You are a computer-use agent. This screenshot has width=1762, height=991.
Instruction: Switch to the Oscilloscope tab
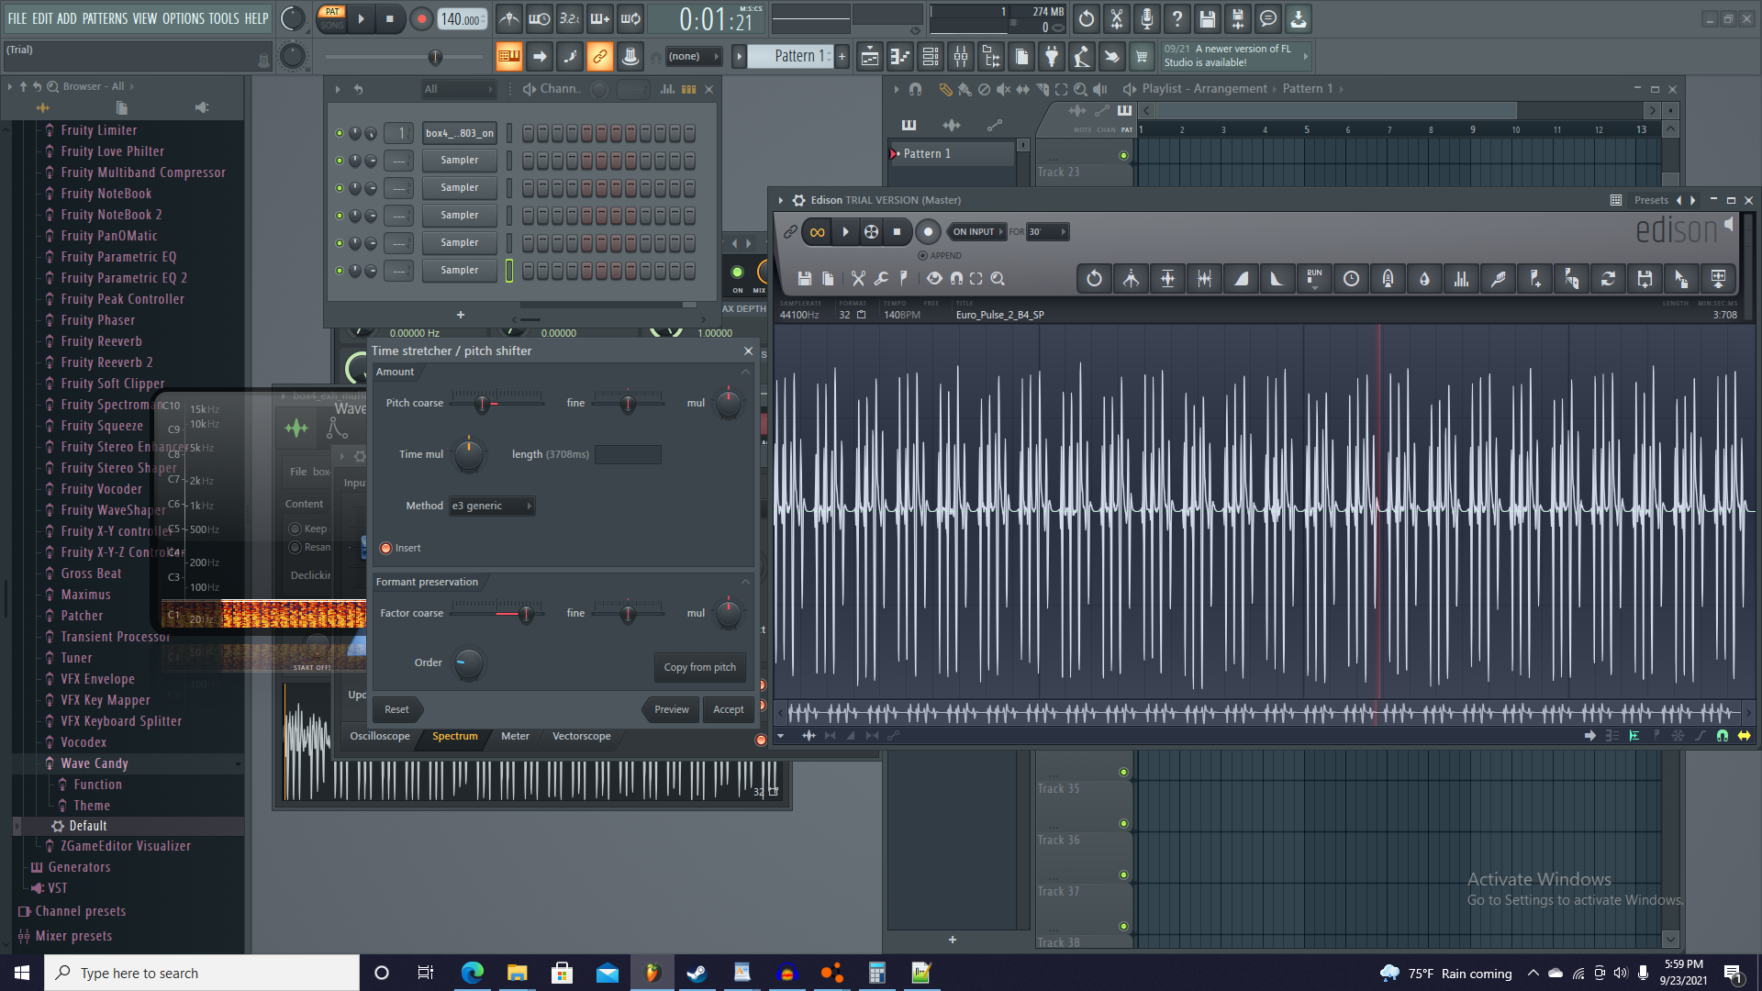click(379, 737)
